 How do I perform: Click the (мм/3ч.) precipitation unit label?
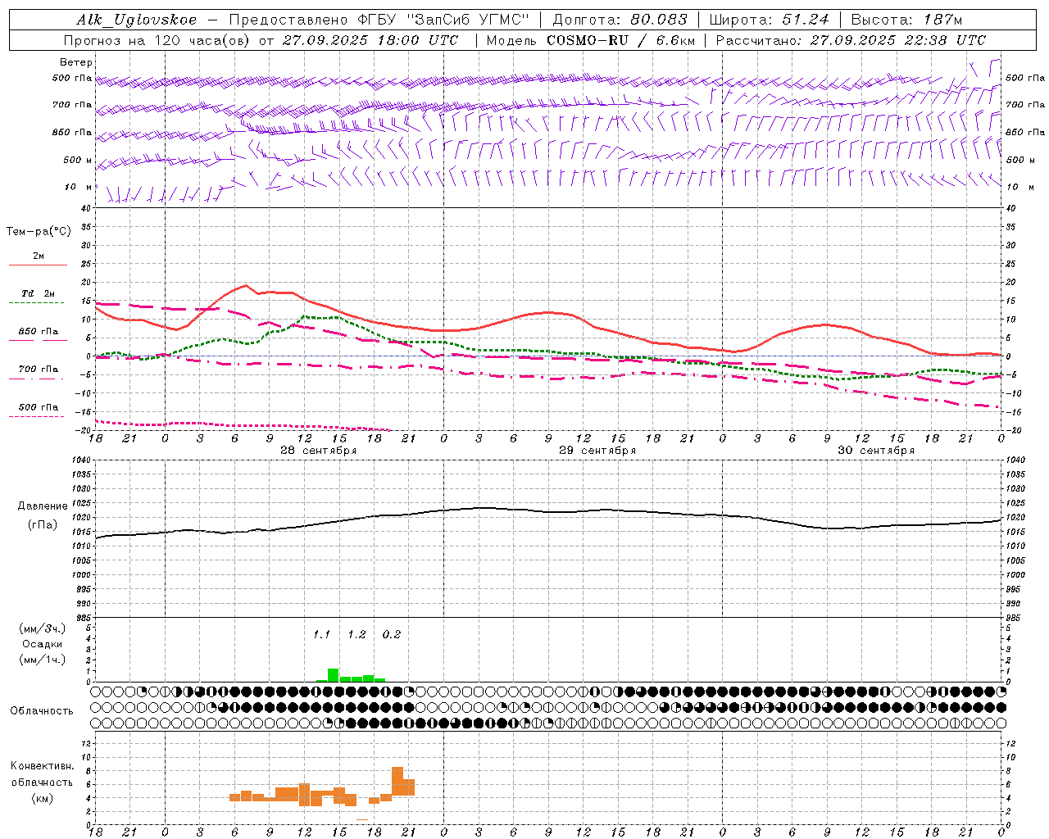click(x=42, y=628)
